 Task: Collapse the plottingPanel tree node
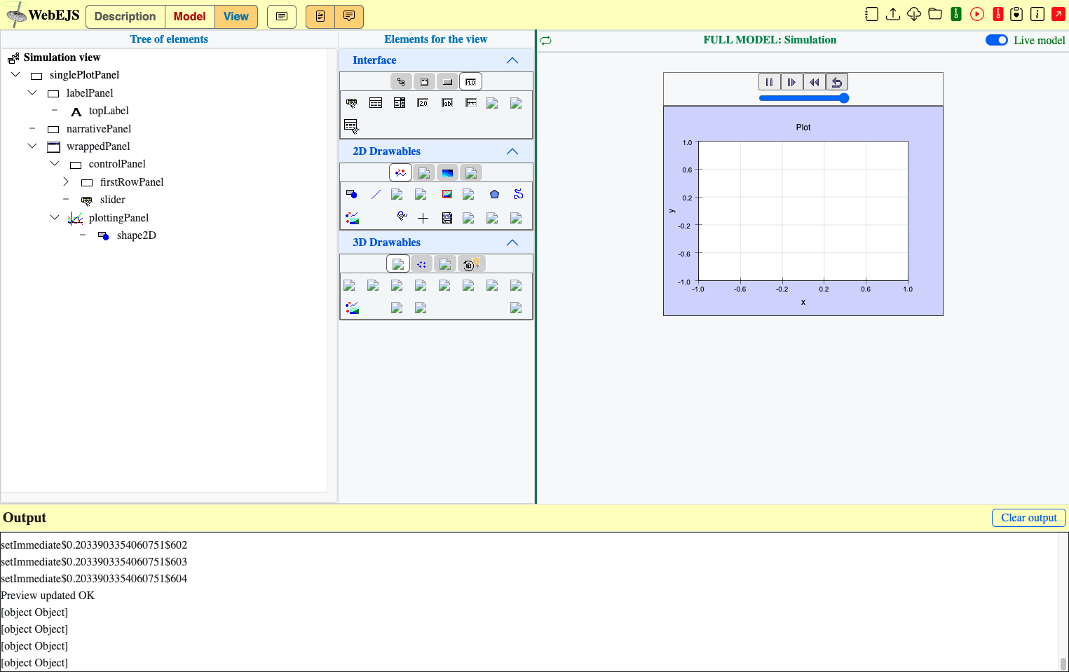click(55, 217)
